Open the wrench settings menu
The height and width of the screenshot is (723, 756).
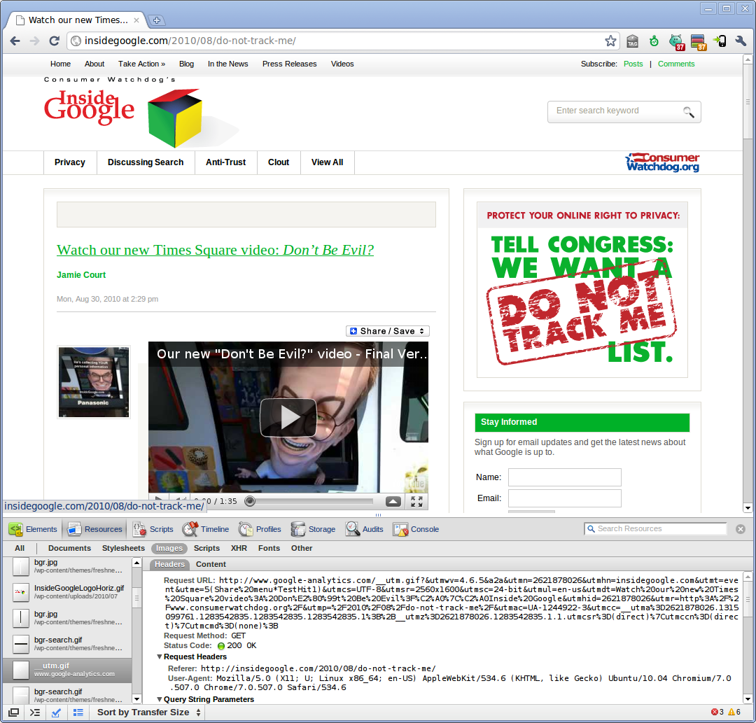(741, 41)
